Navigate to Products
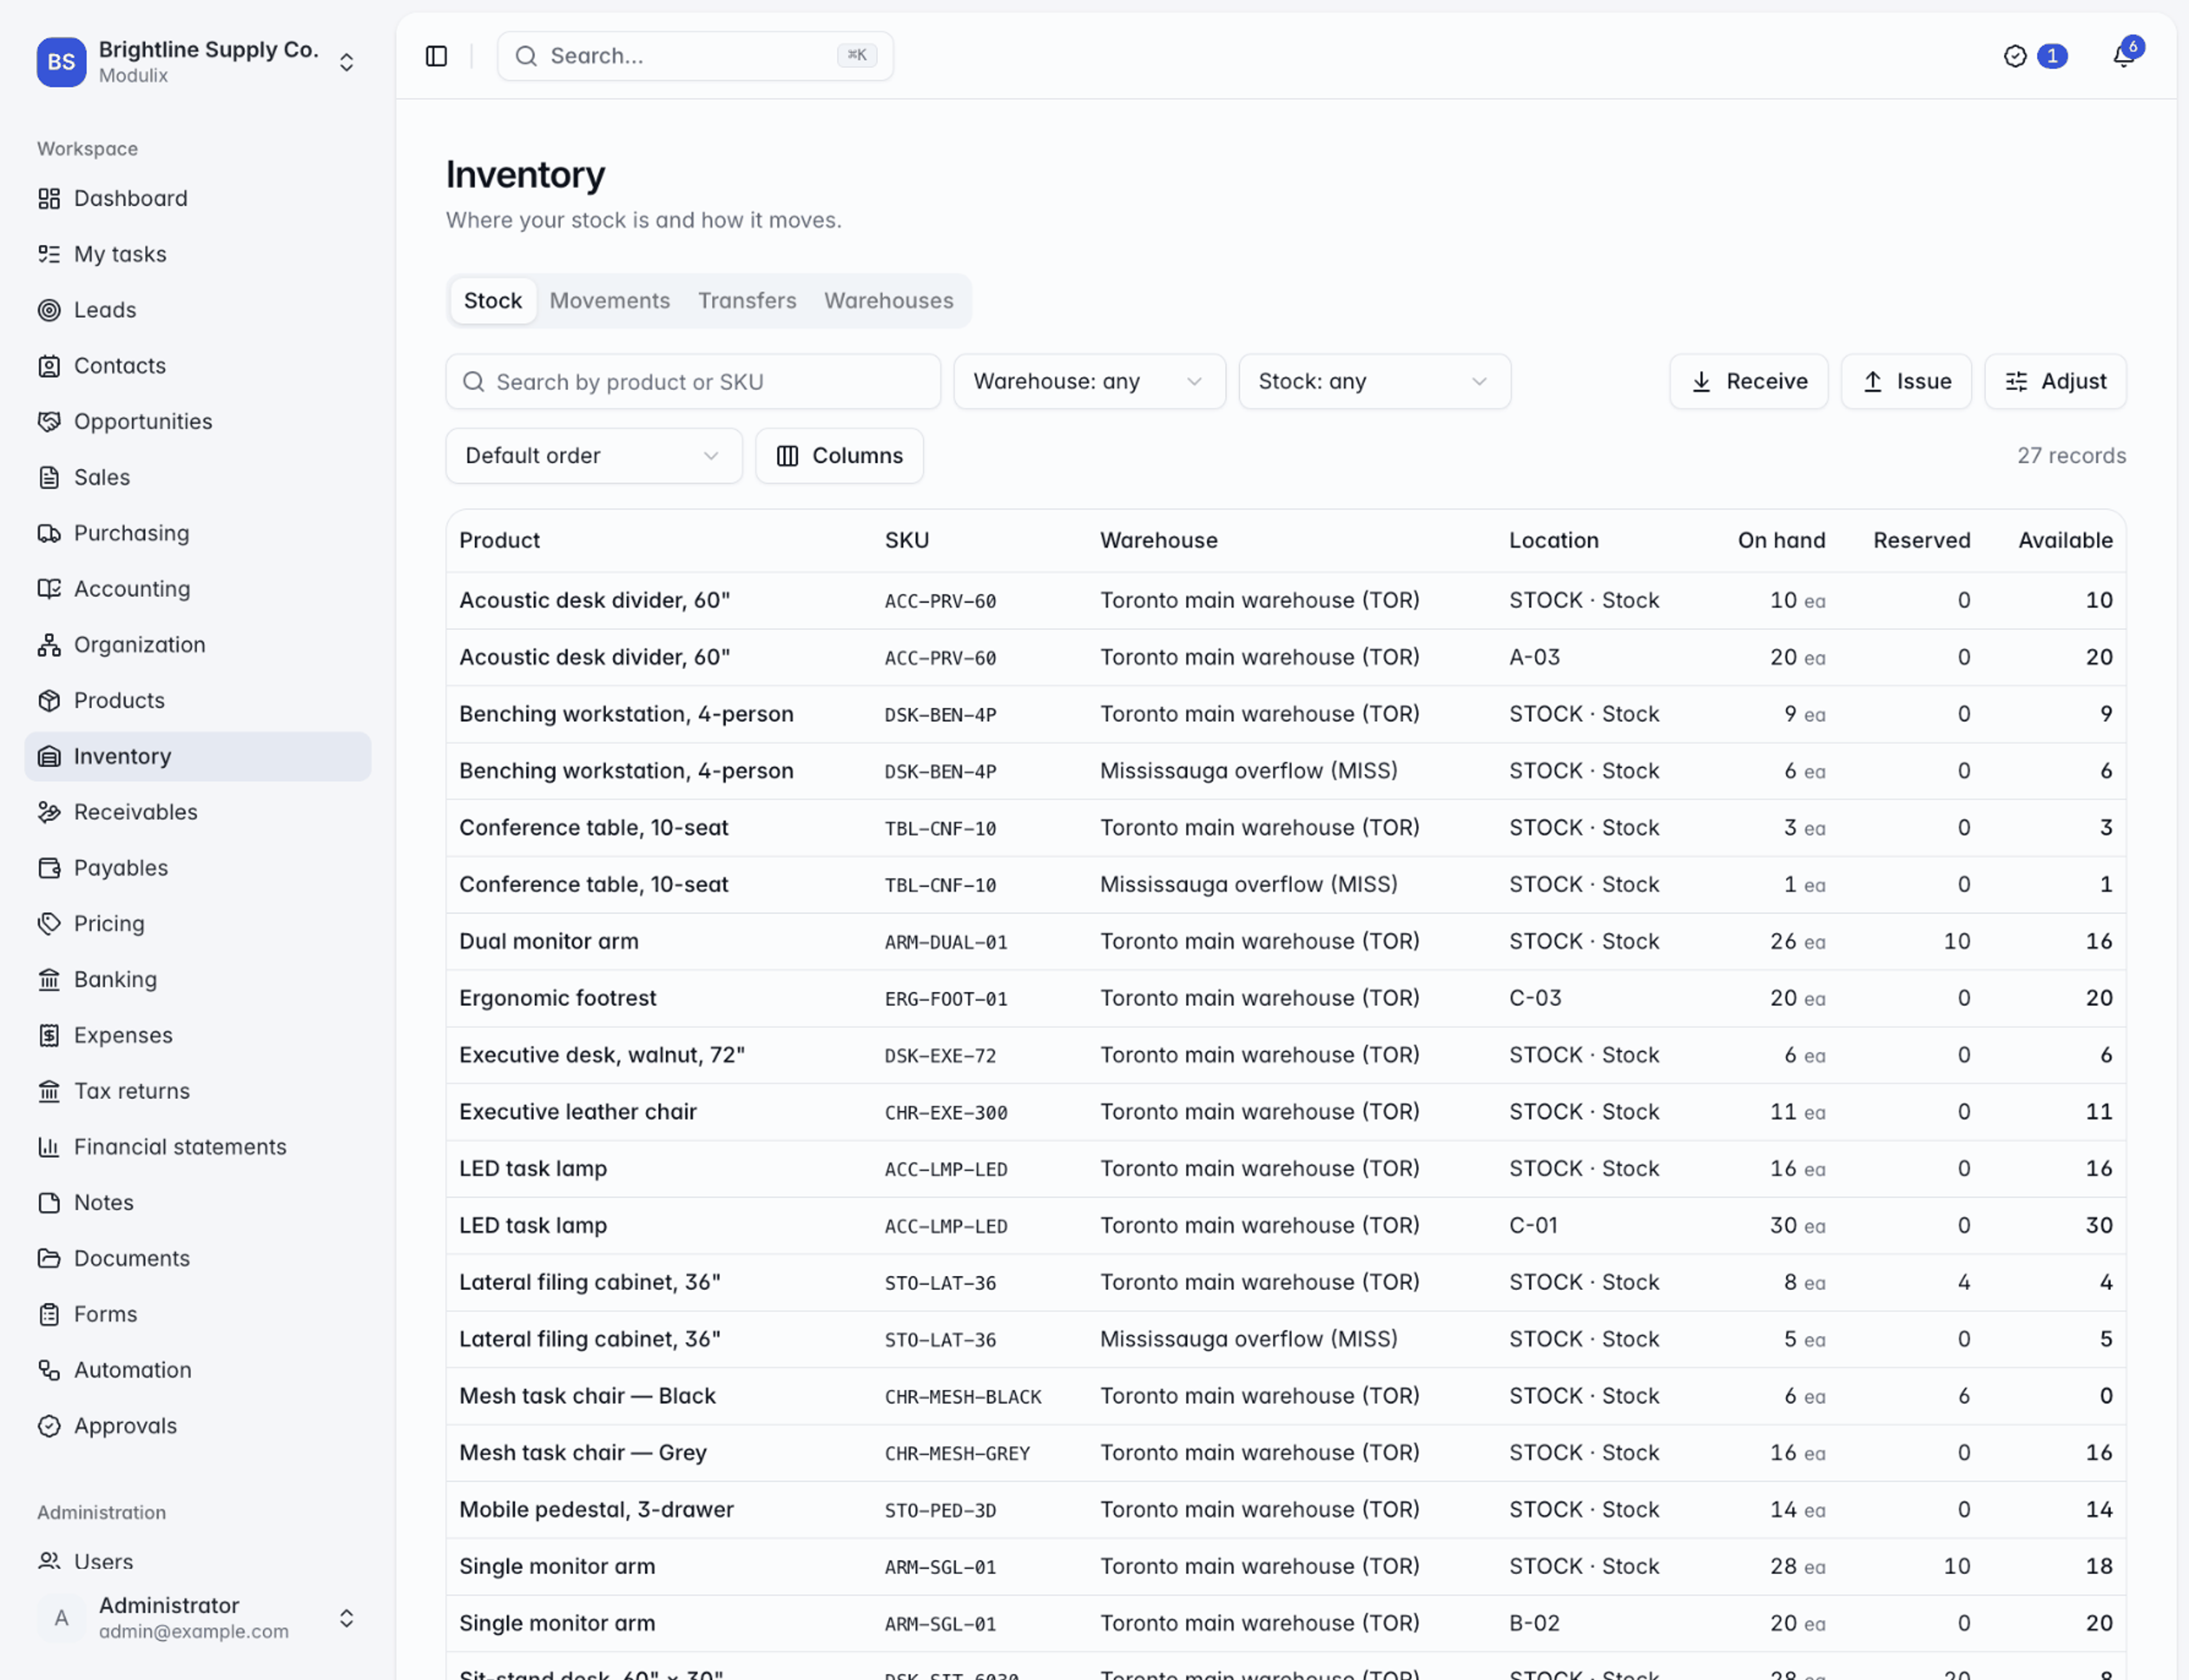2189x1680 pixels. click(x=197, y=701)
